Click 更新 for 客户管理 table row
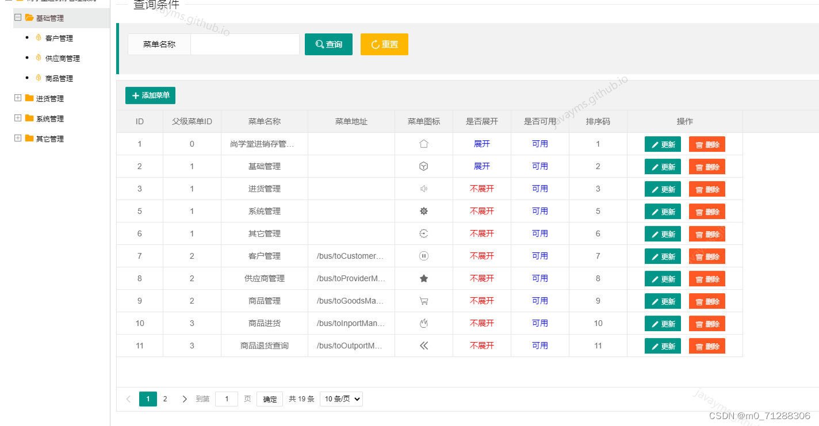Screen dimensions: 819x426 (663, 256)
